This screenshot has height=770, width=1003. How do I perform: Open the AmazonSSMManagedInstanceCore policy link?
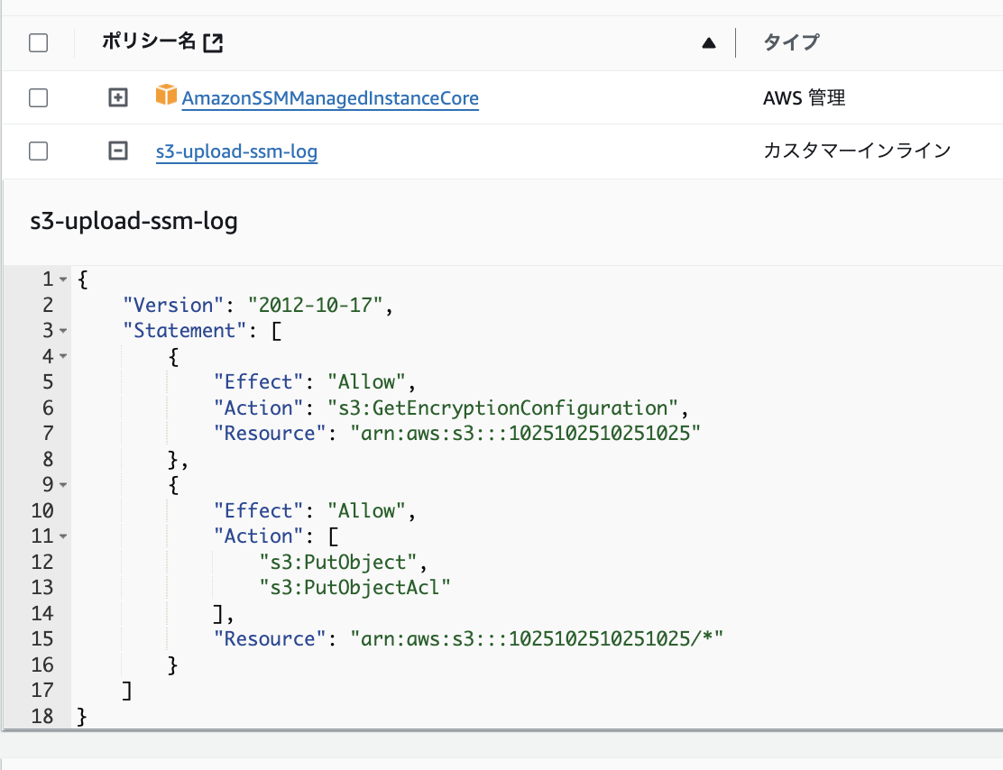pos(330,98)
